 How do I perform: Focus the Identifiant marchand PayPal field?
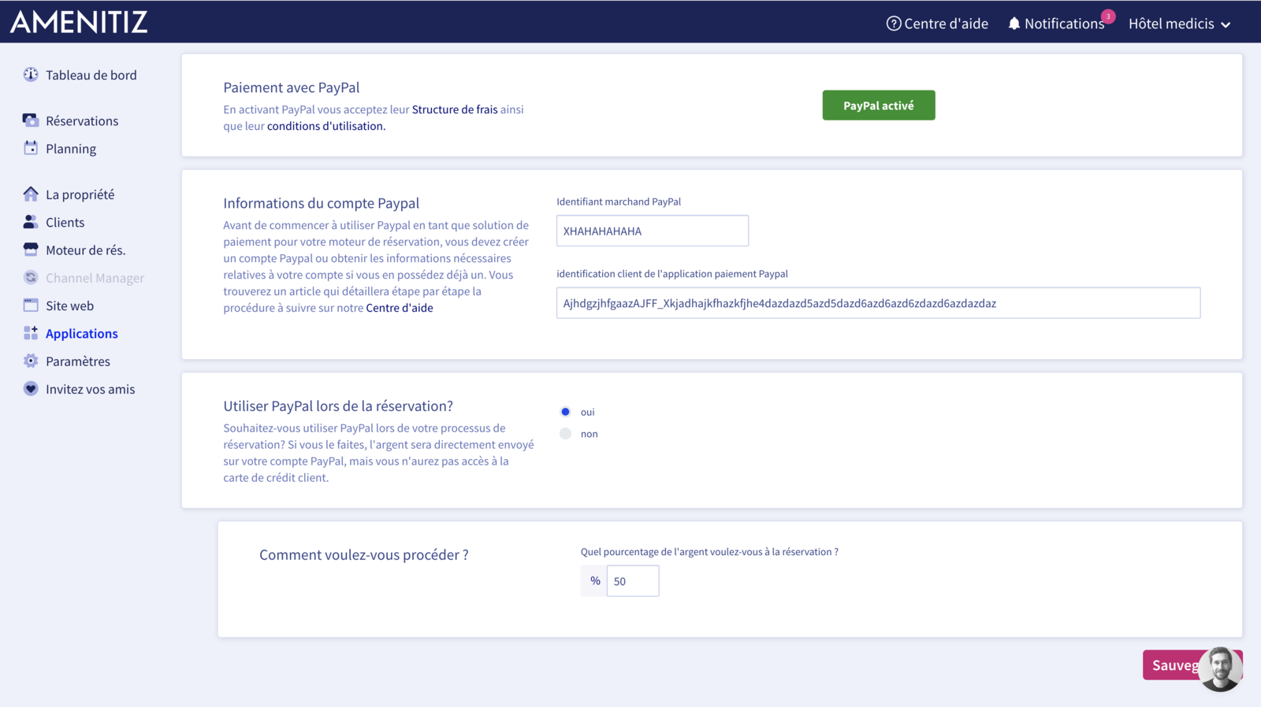pos(653,231)
